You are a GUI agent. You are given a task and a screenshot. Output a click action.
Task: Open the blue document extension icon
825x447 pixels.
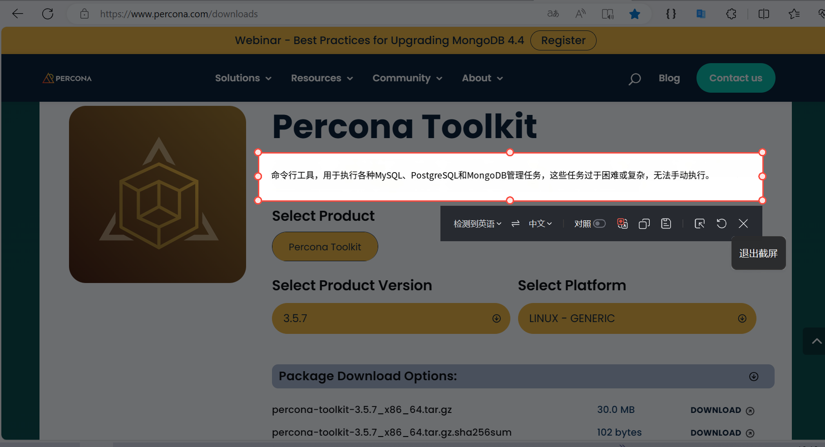coord(701,14)
